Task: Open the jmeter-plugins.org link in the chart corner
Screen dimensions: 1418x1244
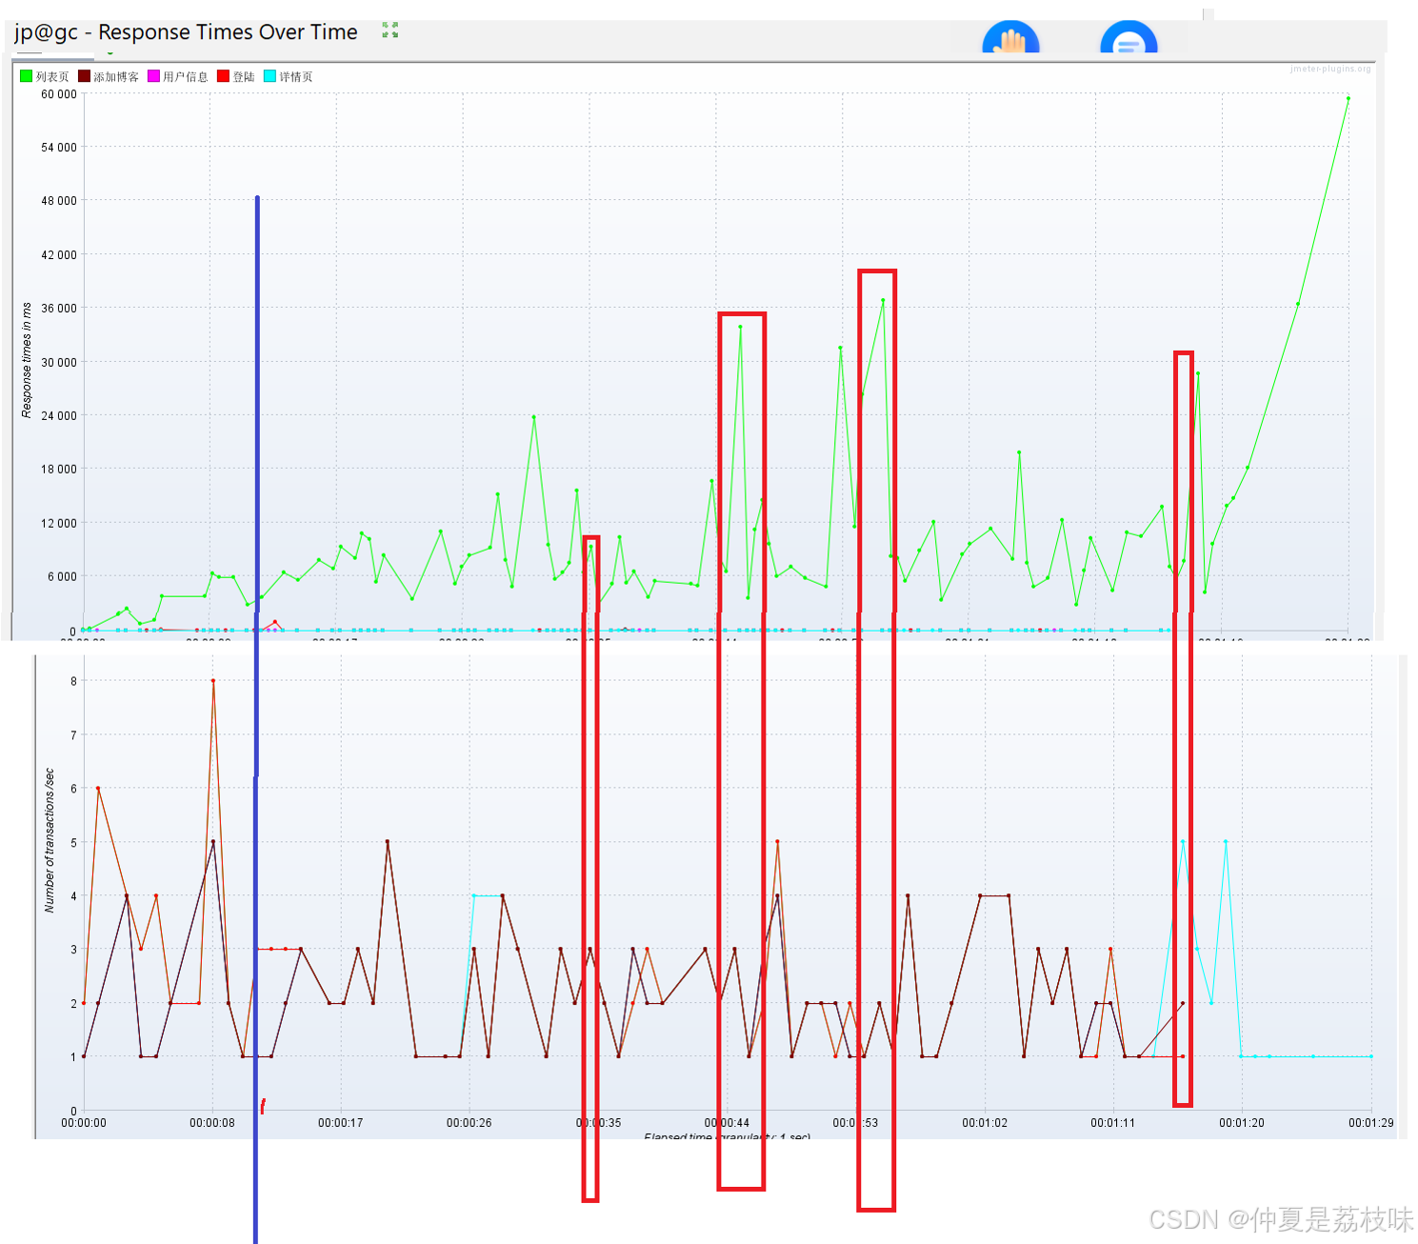Action: [1330, 69]
